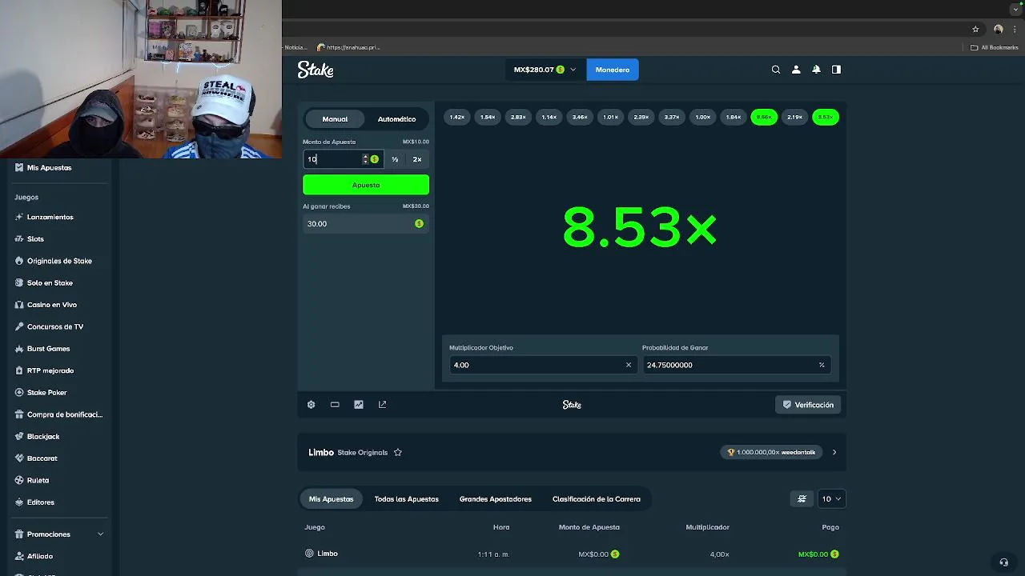Open the user profile icon
The width and height of the screenshot is (1025, 576).
click(796, 70)
